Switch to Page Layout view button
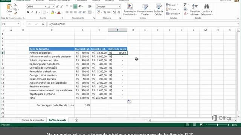This screenshot has height=135, width=241. (194, 125)
